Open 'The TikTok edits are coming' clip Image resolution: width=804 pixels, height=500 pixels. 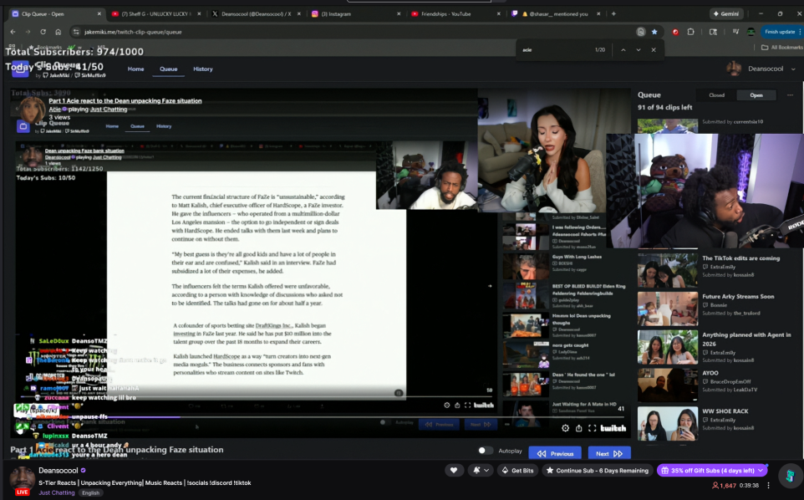pos(741,258)
